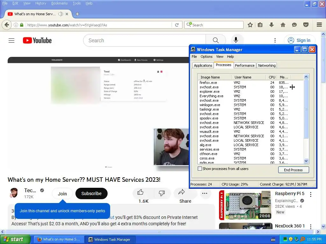Search with voice microphone icon

(x=236, y=40)
